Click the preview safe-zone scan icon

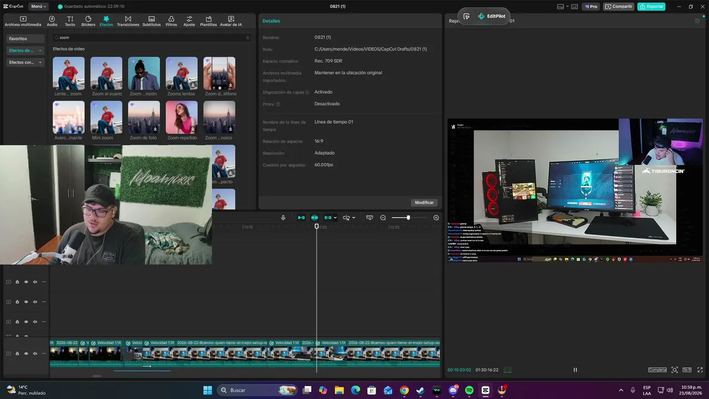click(675, 370)
